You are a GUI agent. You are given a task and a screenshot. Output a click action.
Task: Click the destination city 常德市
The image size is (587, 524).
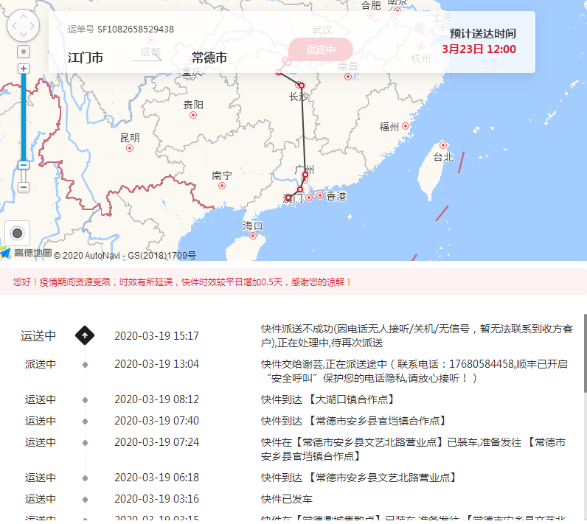tap(209, 57)
